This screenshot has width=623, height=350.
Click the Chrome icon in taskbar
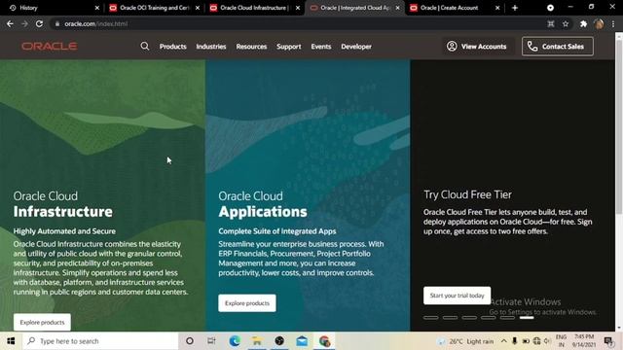click(x=324, y=341)
